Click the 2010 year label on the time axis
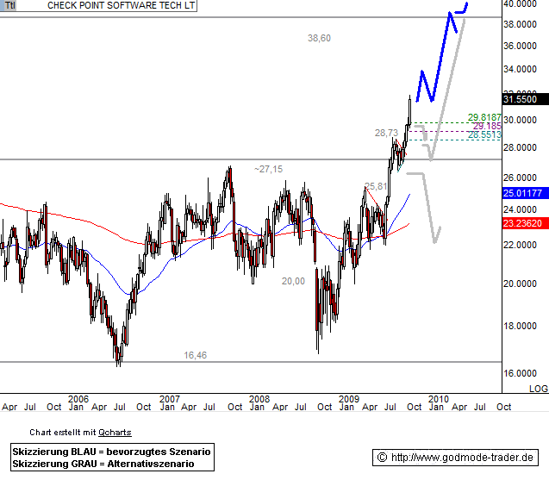Image resolution: width=549 pixels, height=480 pixels. tap(439, 399)
